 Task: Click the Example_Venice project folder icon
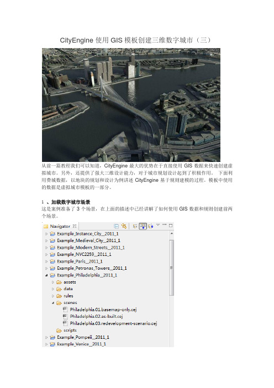pyautogui.click(x=52, y=344)
